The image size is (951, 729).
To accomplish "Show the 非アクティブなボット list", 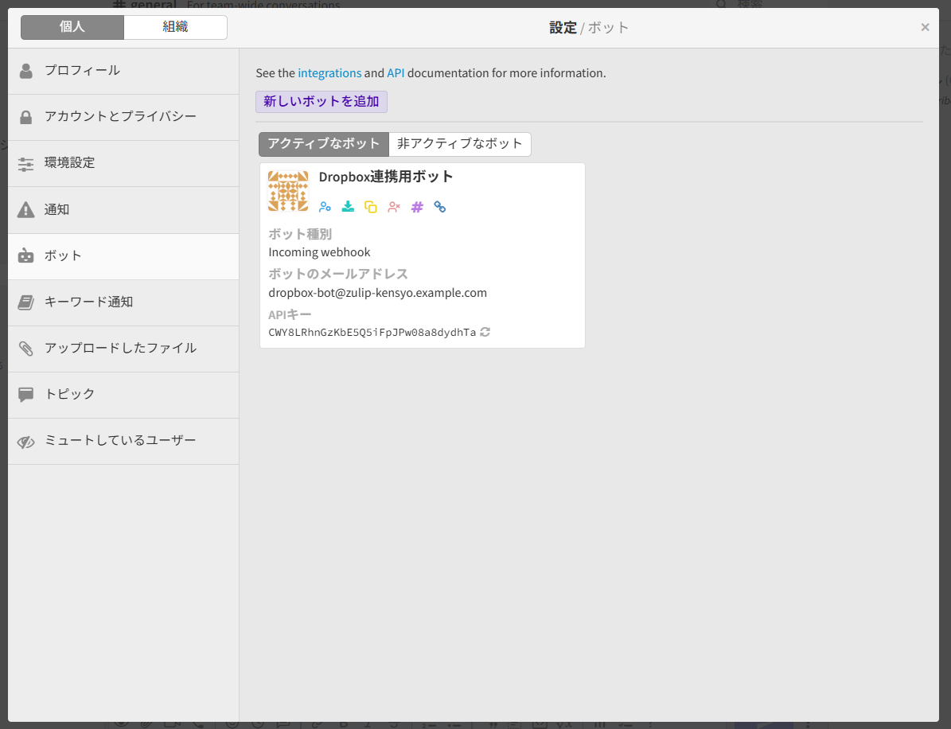I will [460, 144].
